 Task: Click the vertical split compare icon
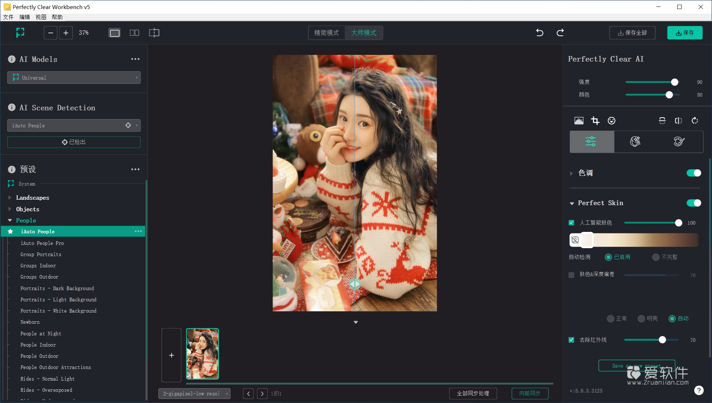[678, 120]
